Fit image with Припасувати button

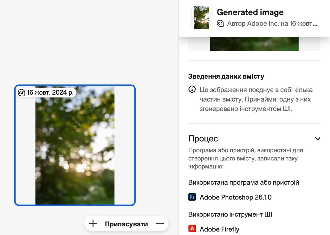coord(126,224)
